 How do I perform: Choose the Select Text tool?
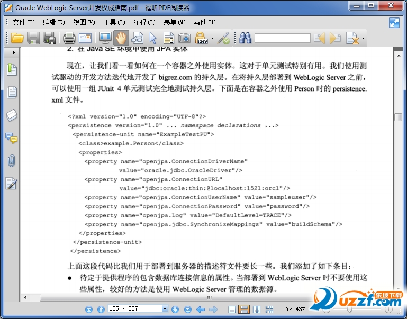click(169, 38)
